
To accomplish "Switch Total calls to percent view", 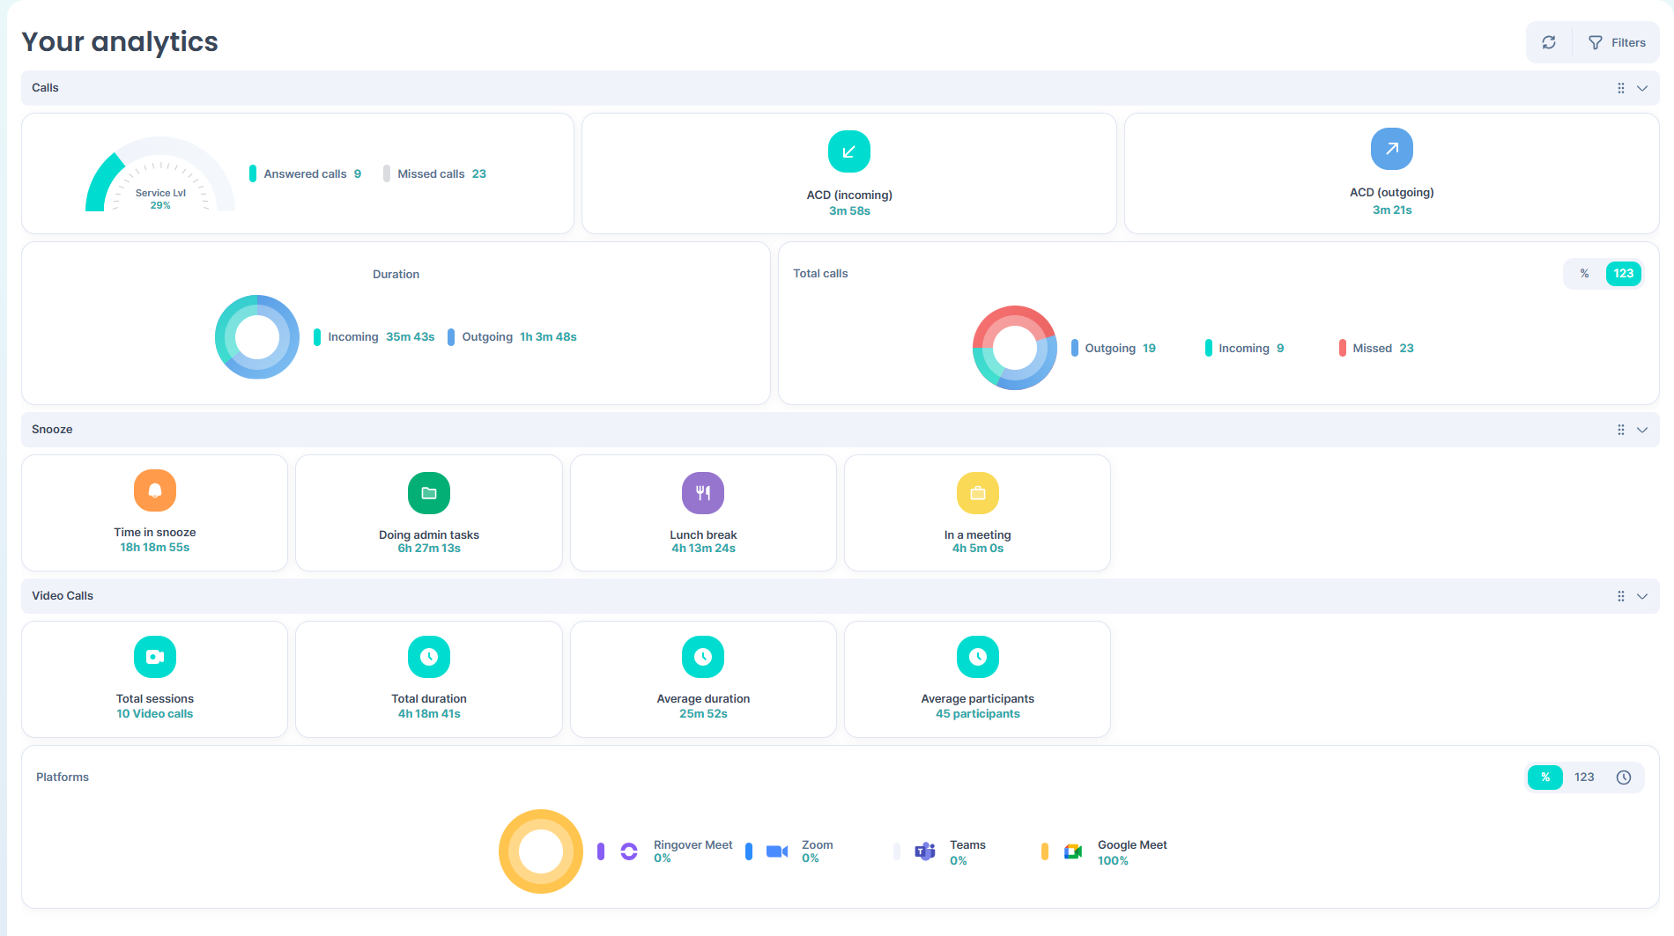I will [x=1584, y=274].
